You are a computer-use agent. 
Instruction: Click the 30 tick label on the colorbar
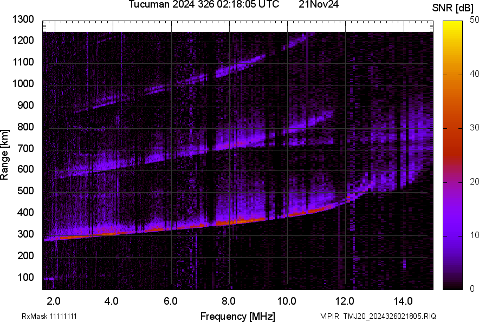(x=474, y=128)
